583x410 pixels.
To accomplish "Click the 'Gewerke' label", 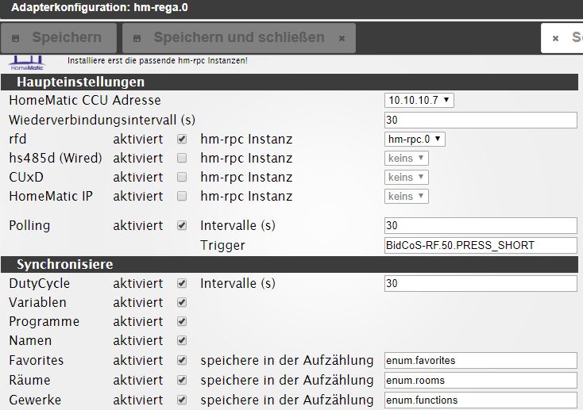I will pyautogui.click(x=35, y=400).
